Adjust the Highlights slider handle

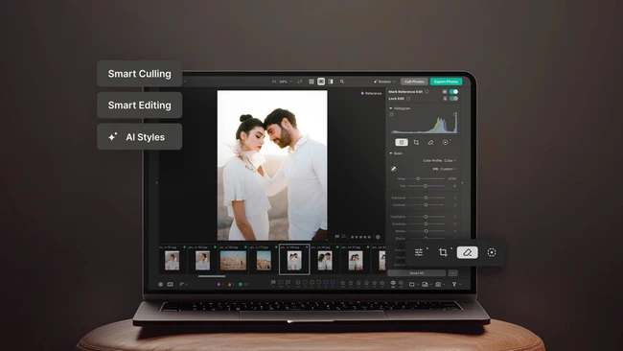(426, 217)
